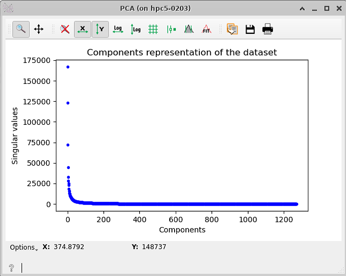
Task: Open the FIT tool
Action: [x=206, y=29]
